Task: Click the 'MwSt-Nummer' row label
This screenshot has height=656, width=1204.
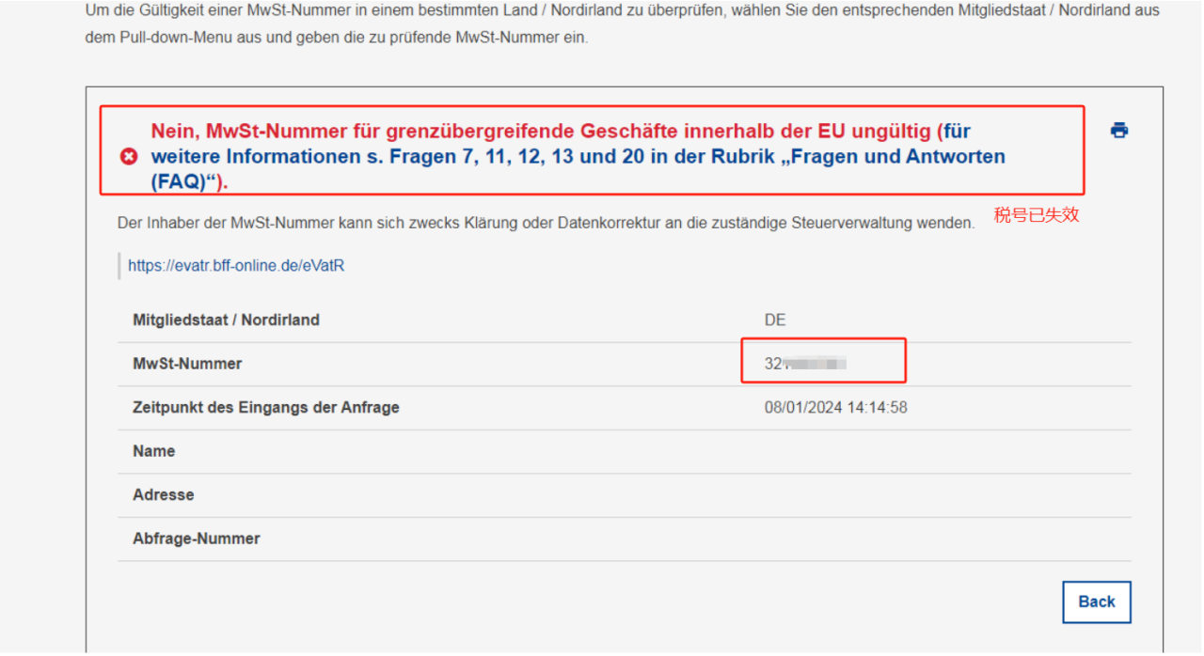Action: (x=187, y=364)
